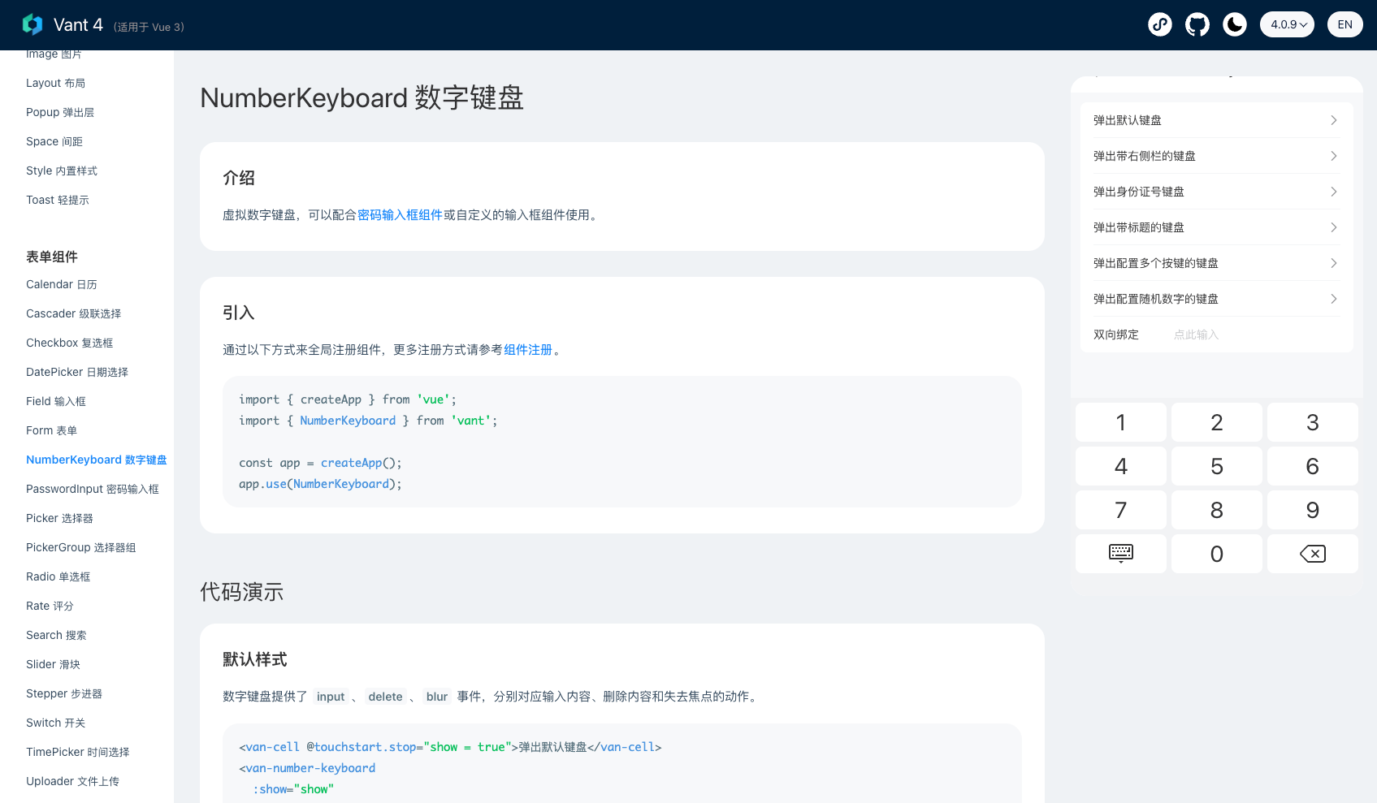Tap the backspace delete key icon
1377x803 pixels.
click(x=1313, y=554)
